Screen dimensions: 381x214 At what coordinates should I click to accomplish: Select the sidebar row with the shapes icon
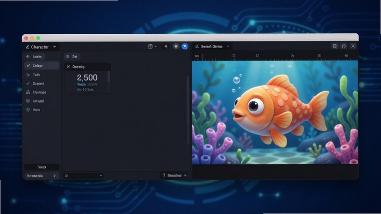point(42,92)
